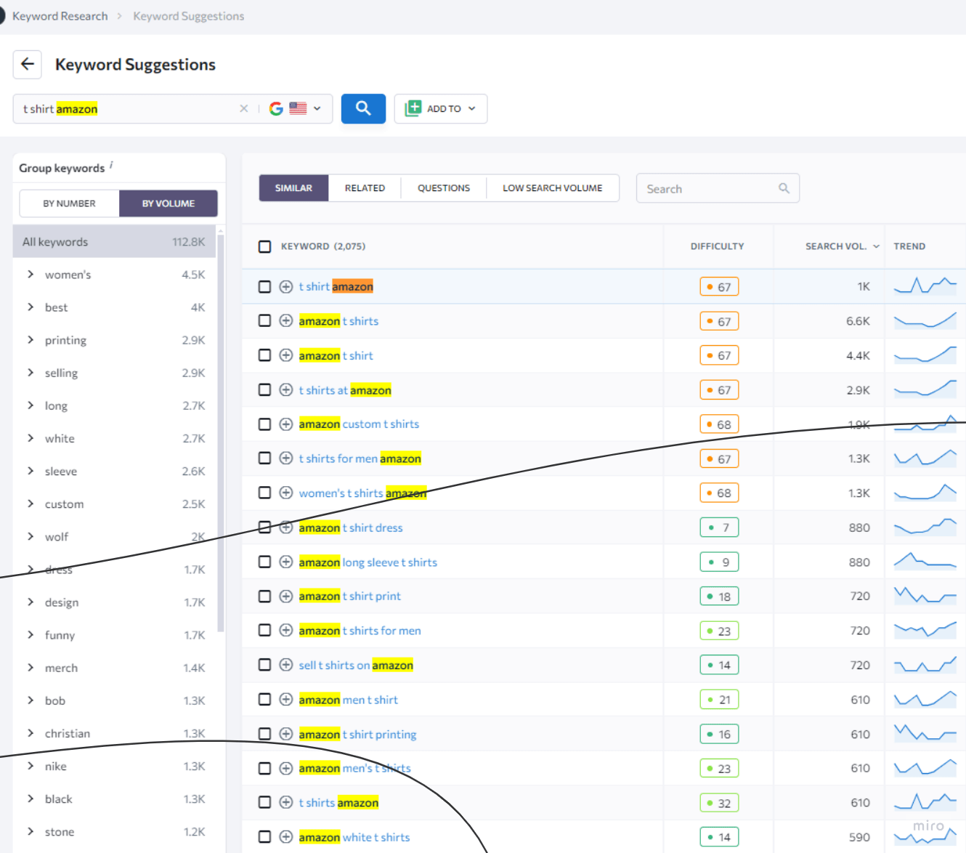Select the All keywords group row
Viewport: 966px width, 853px height.
[x=115, y=241]
